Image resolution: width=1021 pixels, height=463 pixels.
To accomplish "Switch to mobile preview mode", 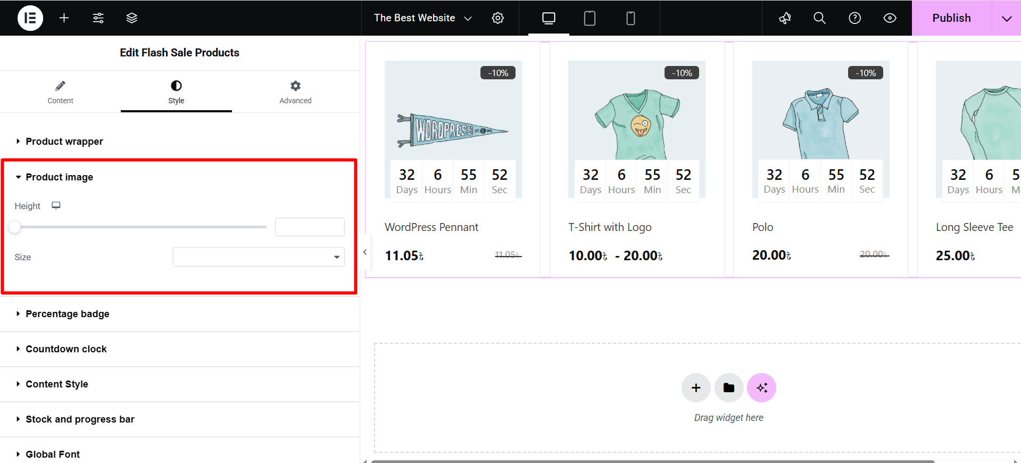I will click(630, 18).
